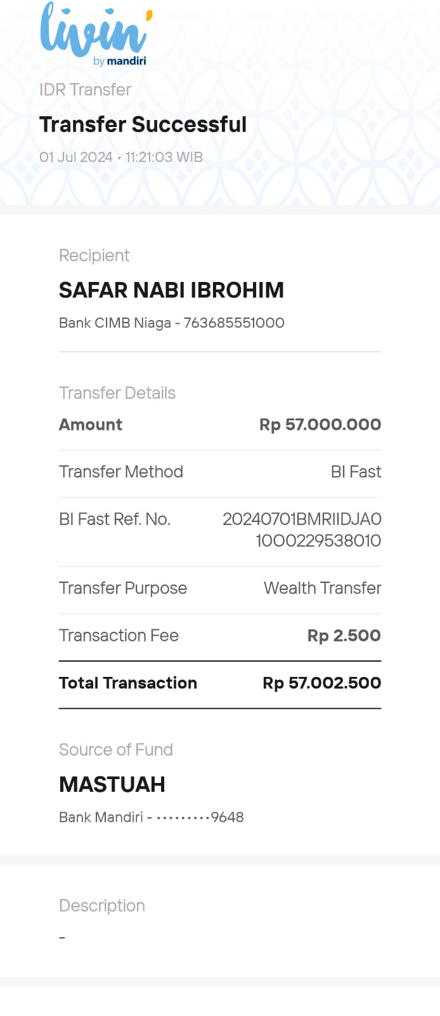Click the Transfer Successful heading
440x1016 pixels.
tap(143, 124)
